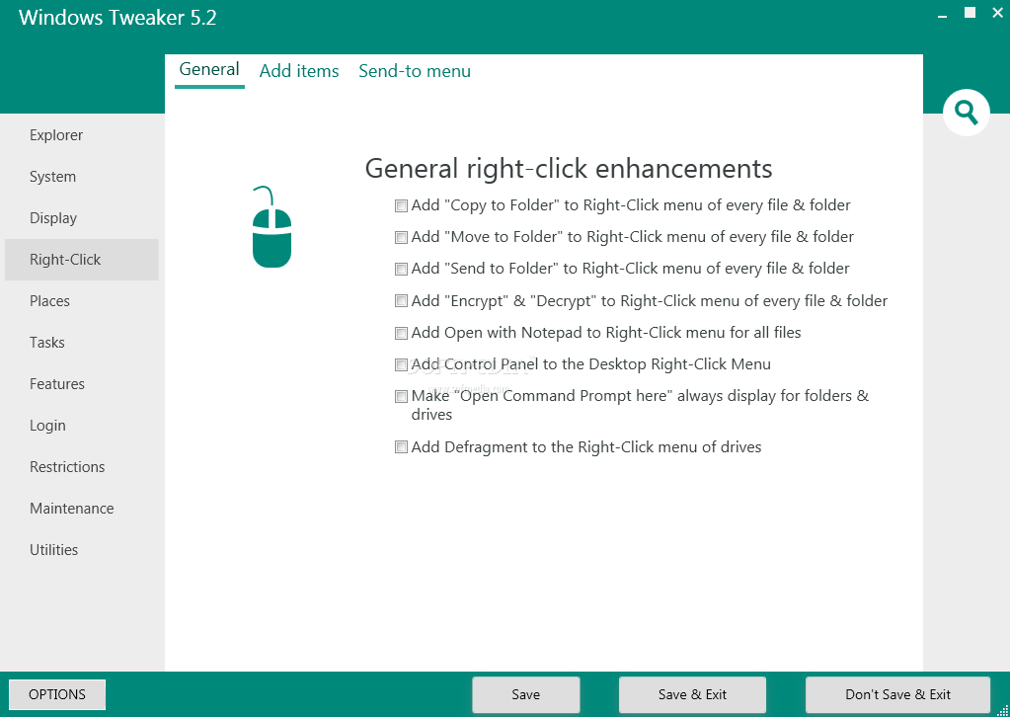This screenshot has height=717, width=1010.
Task: Click the "Windows Tweaker 5.2" title text
Action: [x=117, y=18]
